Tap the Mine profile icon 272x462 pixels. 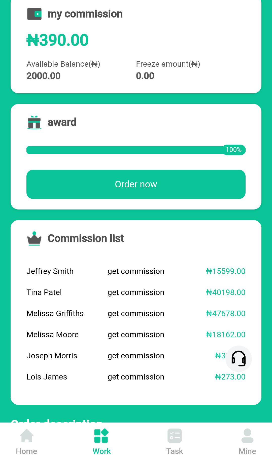coord(247,436)
